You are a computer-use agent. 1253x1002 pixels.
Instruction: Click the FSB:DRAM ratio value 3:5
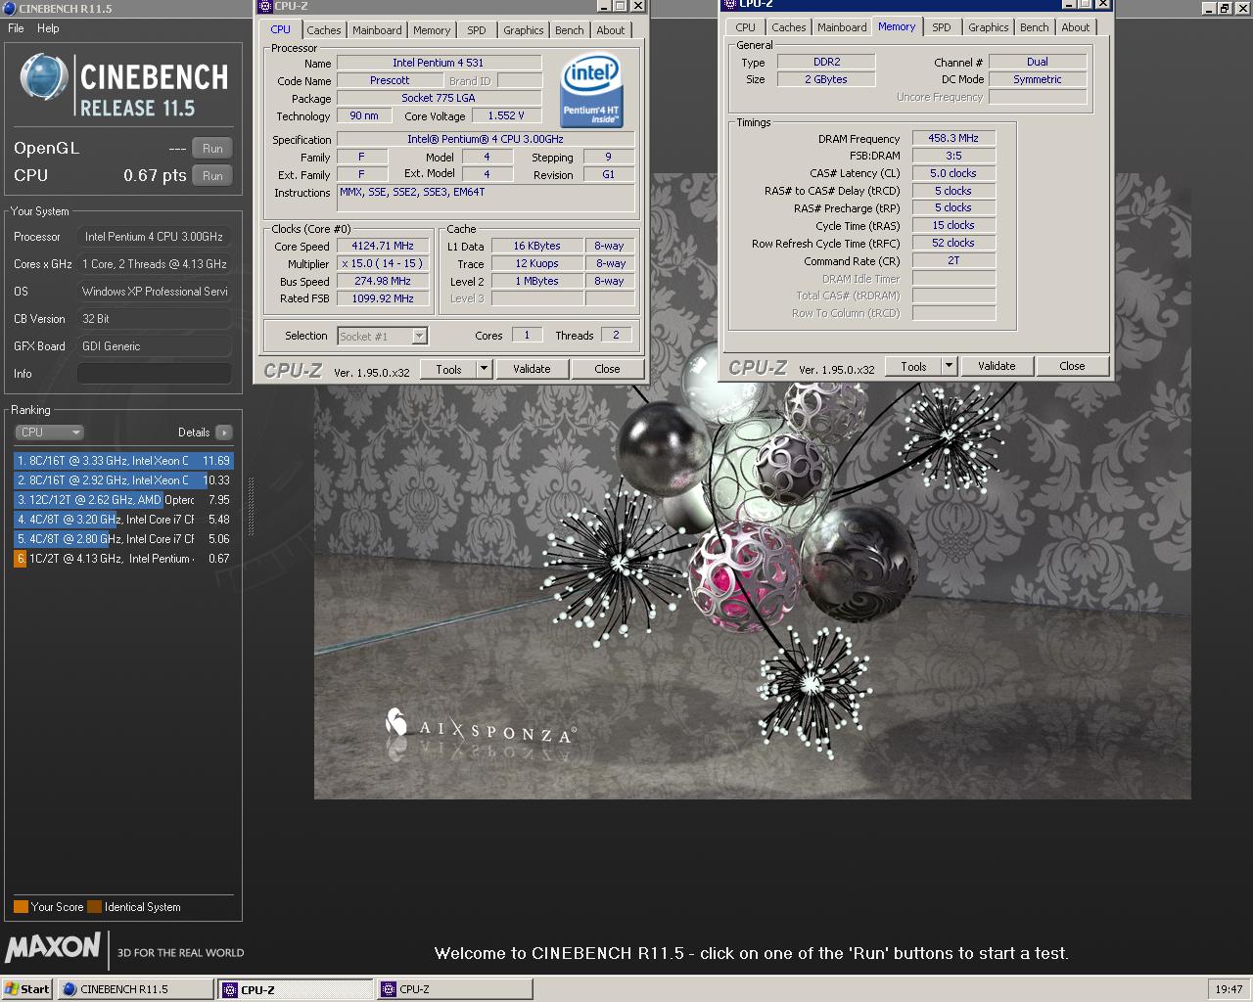pyautogui.click(x=953, y=156)
